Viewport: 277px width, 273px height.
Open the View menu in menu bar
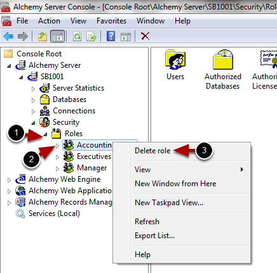coord(78,21)
